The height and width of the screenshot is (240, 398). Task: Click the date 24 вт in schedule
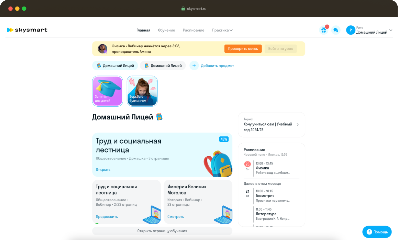pos(247,193)
